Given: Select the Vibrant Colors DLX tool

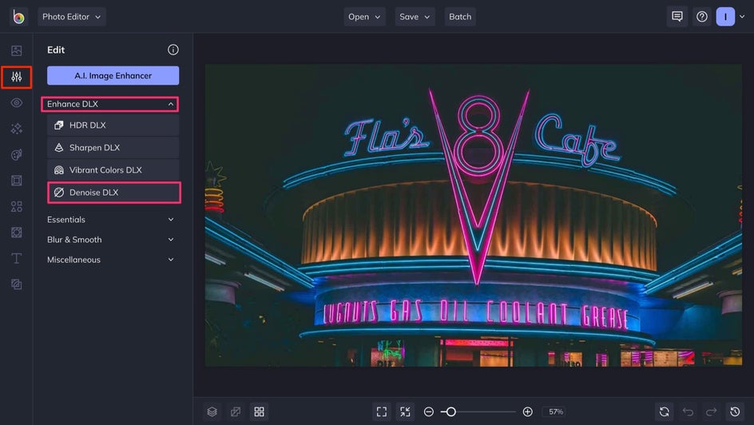Looking at the screenshot, I should (x=113, y=169).
